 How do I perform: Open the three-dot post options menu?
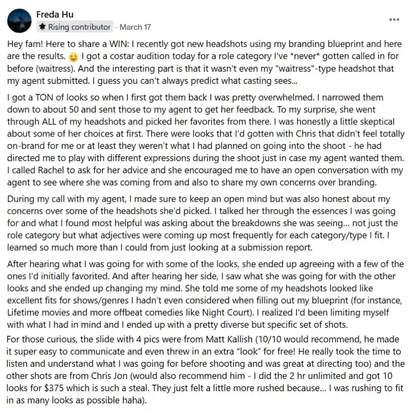[394, 20]
